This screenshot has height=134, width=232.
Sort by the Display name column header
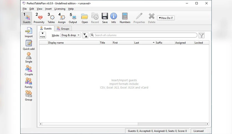point(74,43)
